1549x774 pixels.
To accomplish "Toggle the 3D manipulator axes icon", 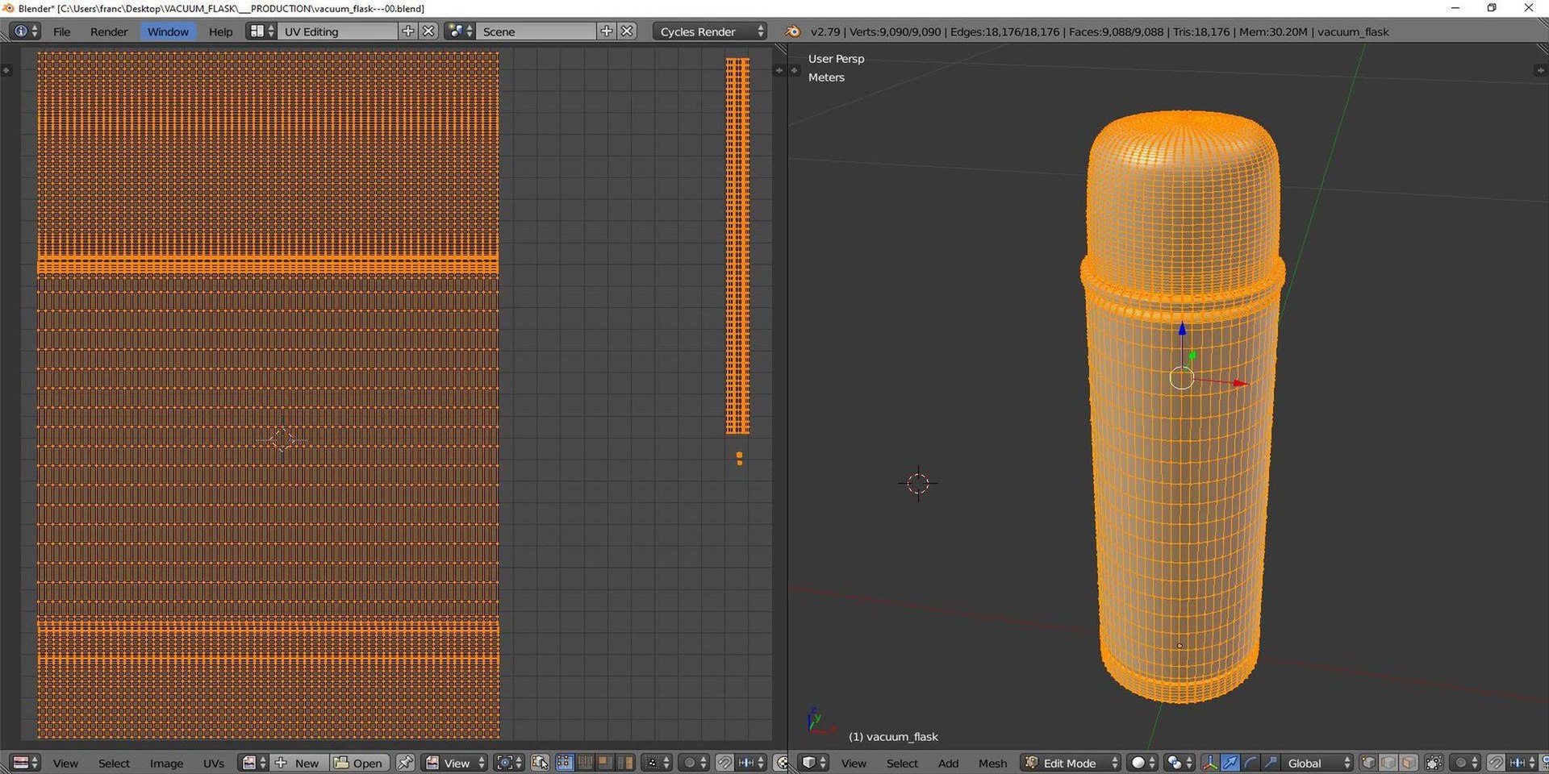I will coord(1209,763).
